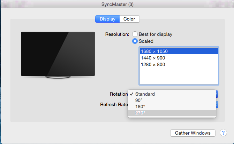Viewport: 234px width, 144px height.
Task: Select Best for display resolution option
Action: (135, 34)
